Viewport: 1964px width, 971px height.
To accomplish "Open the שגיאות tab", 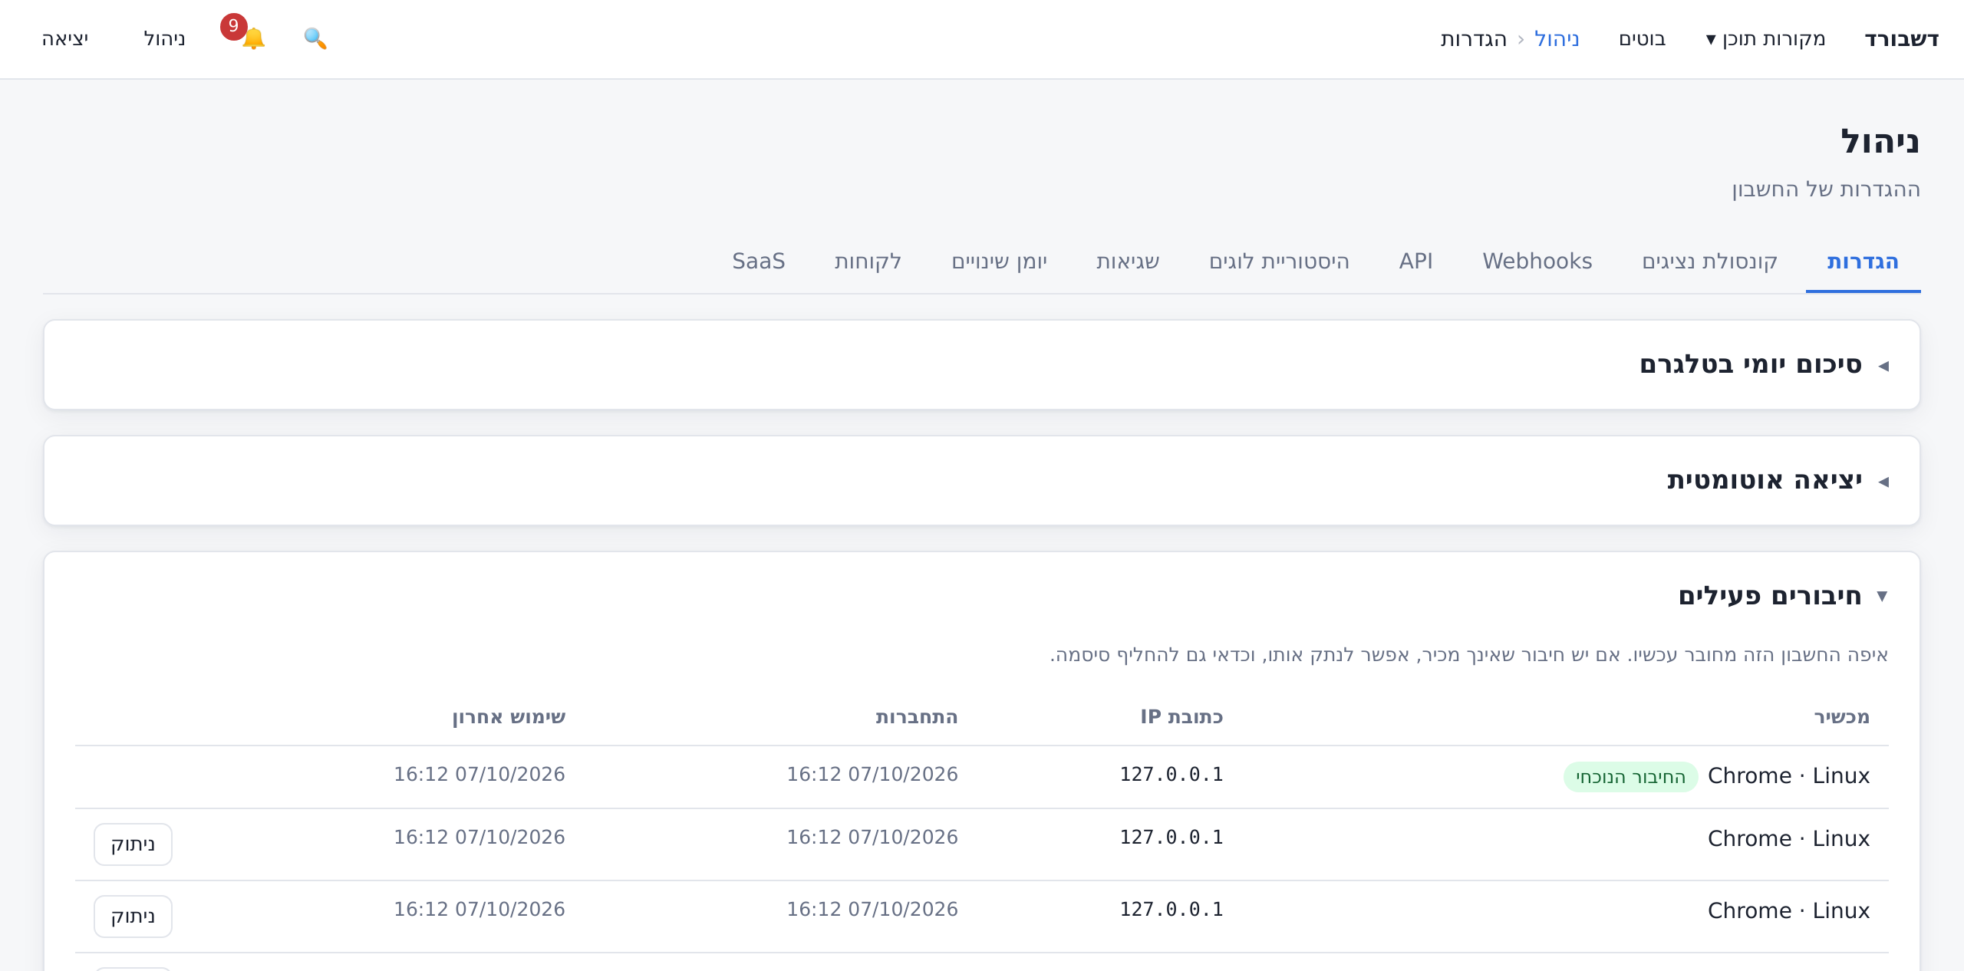I will tap(1128, 262).
